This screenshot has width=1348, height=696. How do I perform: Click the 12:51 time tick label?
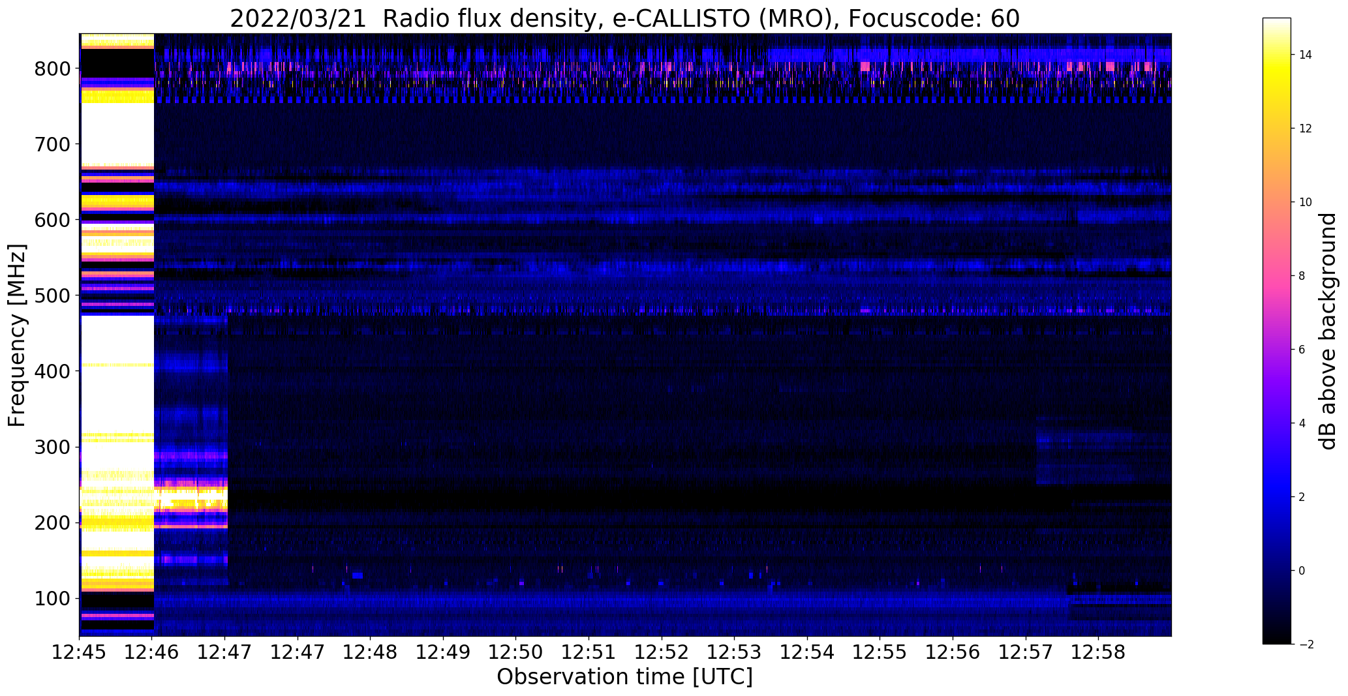589,652
